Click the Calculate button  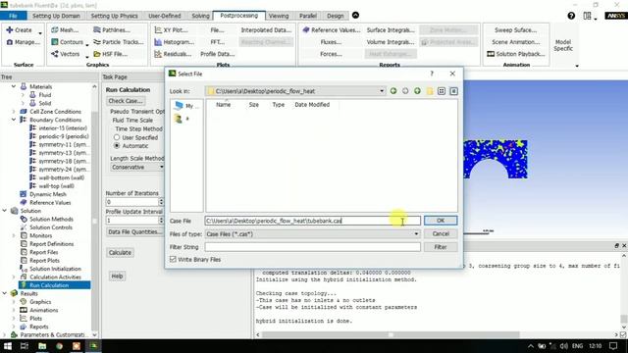pyautogui.click(x=120, y=253)
